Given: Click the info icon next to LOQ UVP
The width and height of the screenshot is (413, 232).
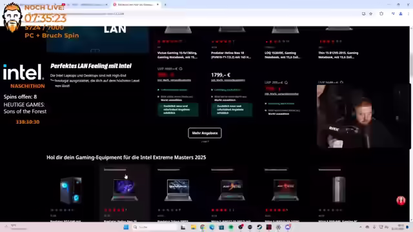Looking at the screenshot, I should [286, 82].
